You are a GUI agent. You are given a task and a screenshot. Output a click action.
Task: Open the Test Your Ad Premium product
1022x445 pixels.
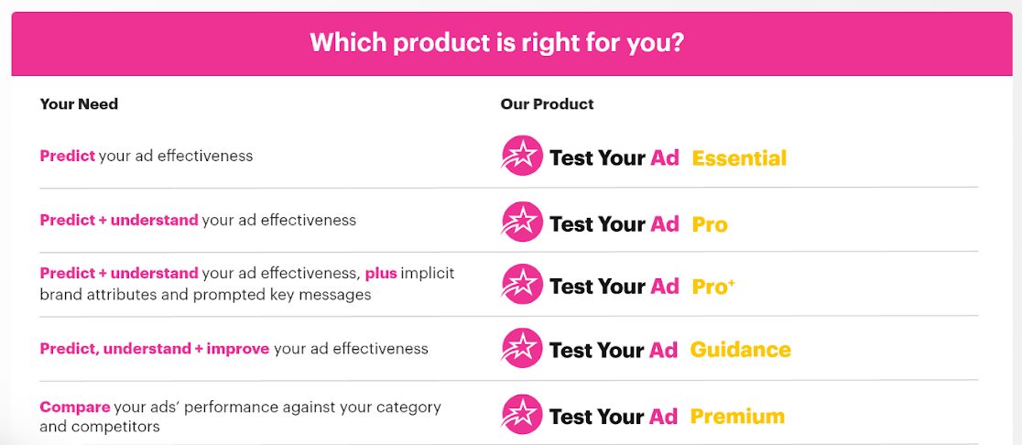(x=643, y=415)
